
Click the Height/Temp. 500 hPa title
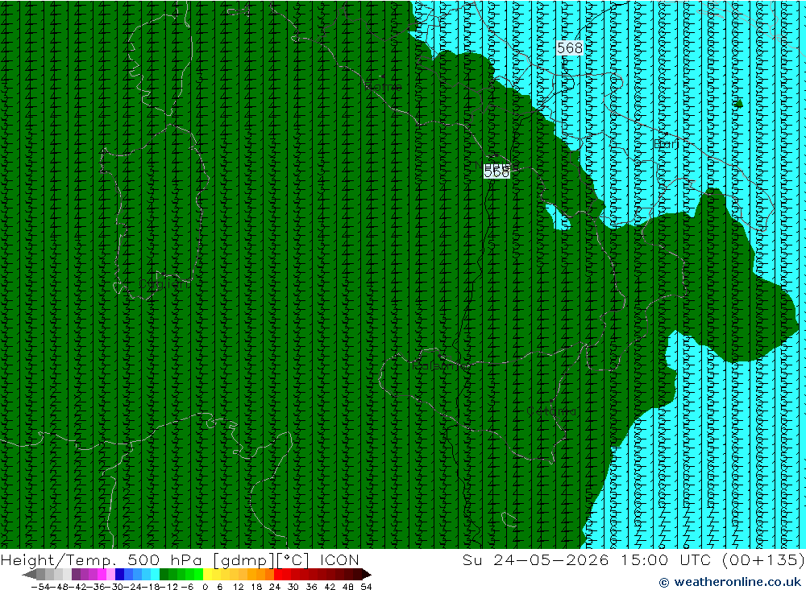coord(102,559)
